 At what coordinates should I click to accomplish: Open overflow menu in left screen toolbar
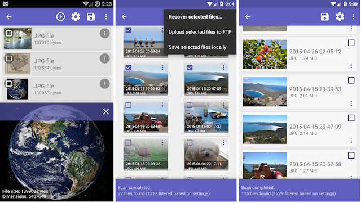coord(106,17)
